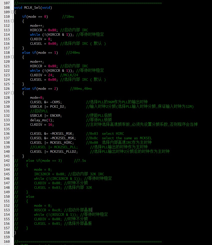This screenshot has width=212, height=245.
Task: Click separator comment on line 160
Action: [88, 241]
